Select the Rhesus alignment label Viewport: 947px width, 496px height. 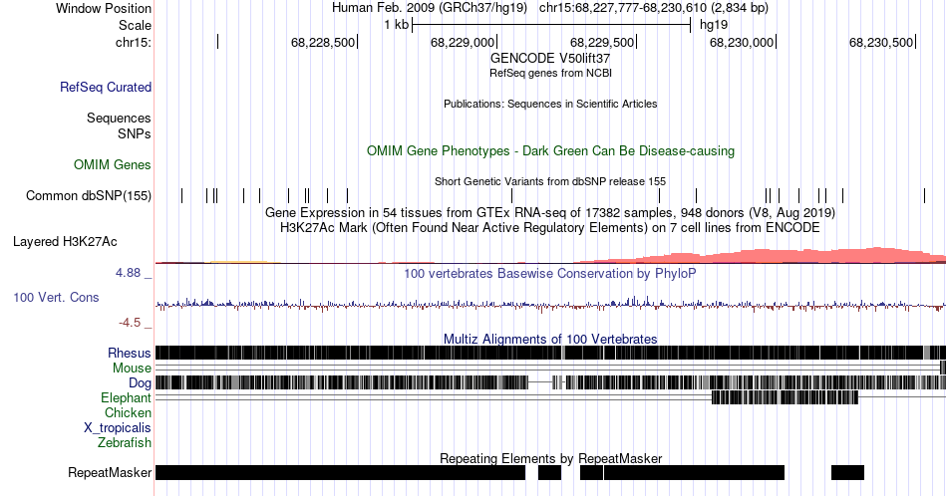coord(130,353)
